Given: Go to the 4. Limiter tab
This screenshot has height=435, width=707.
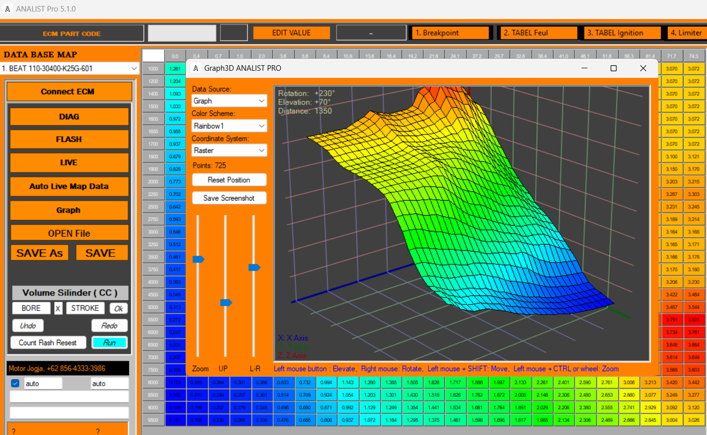Looking at the screenshot, I should pyautogui.click(x=687, y=33).
